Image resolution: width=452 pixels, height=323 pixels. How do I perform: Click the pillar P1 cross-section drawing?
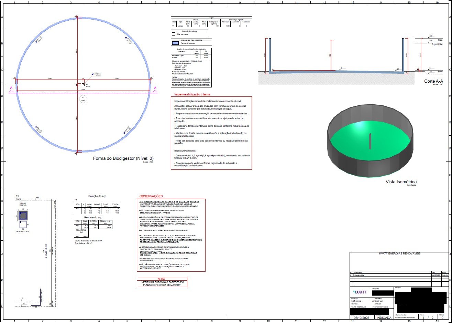pyautogui.click(x=23, y=216)
